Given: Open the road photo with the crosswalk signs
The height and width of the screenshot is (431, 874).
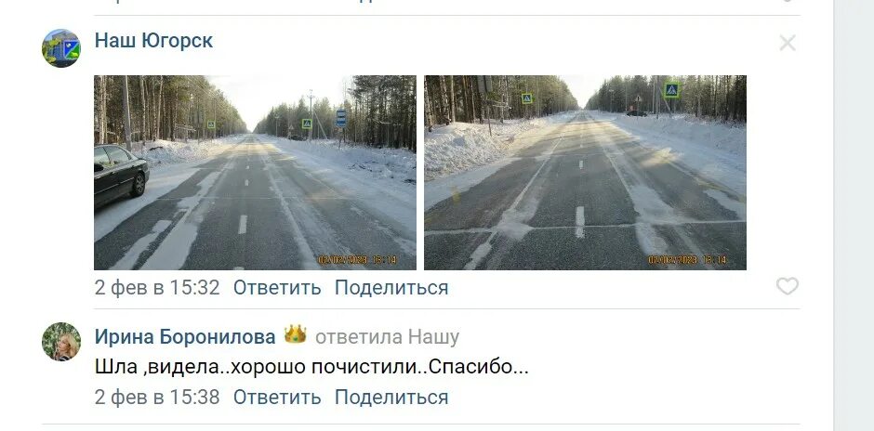Looking at the screenshot, I should coord(585,173).
